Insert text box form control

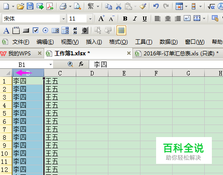[16, 30]
